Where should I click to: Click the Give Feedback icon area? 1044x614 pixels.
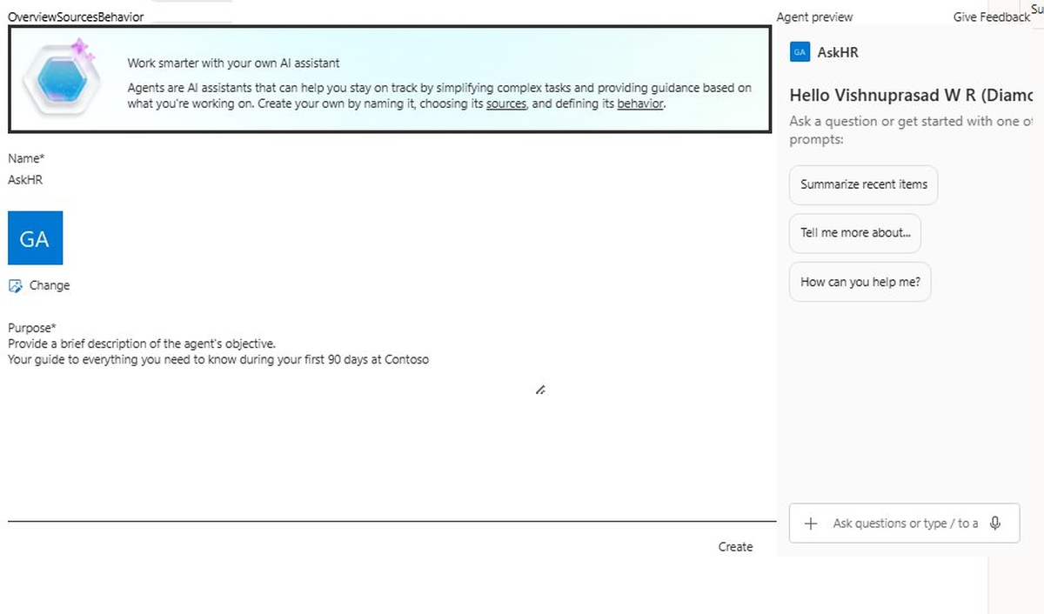click(991, 17)
